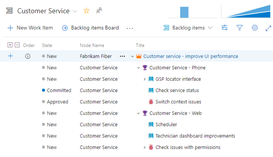Toggle the filter funnel icon
This screenshot has width=273, height=157.
coord(240,28)
